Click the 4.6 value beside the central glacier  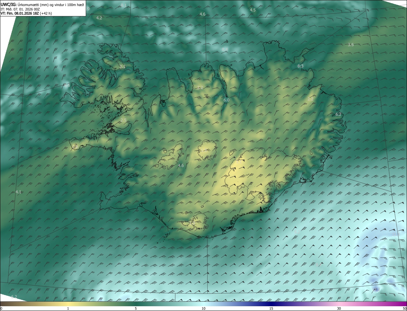(x=181, y=165)
